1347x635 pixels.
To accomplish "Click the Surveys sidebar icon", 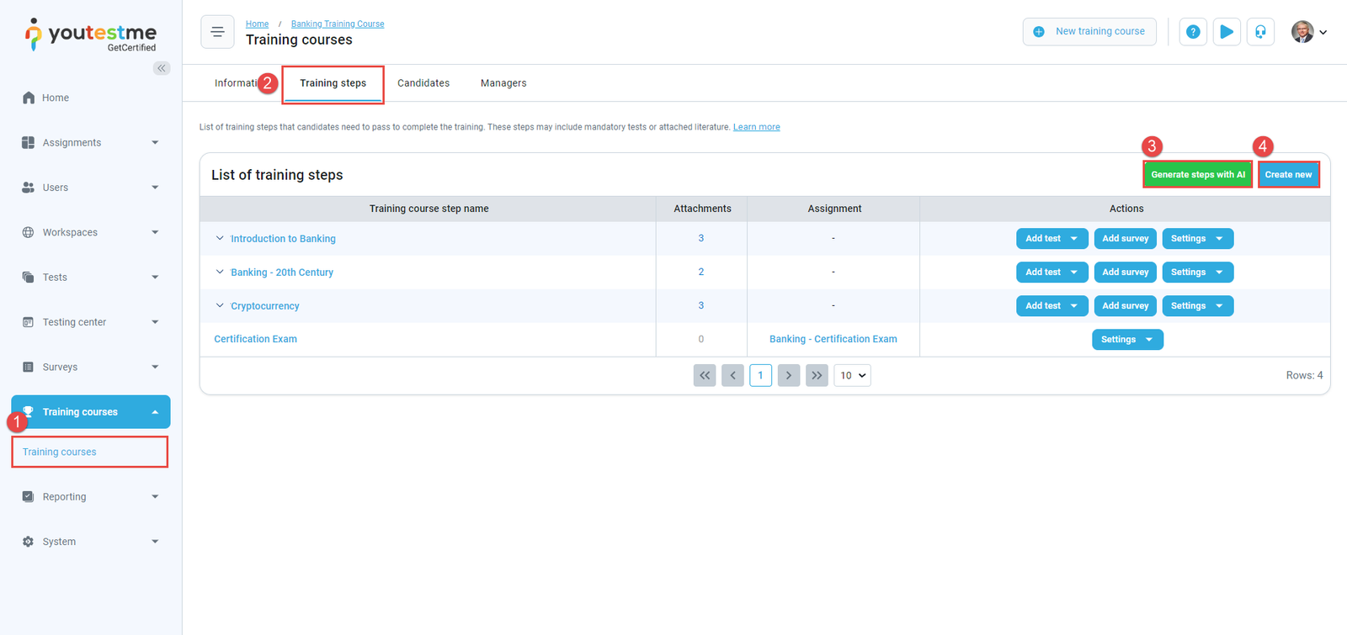I will [x=29, y=367].
